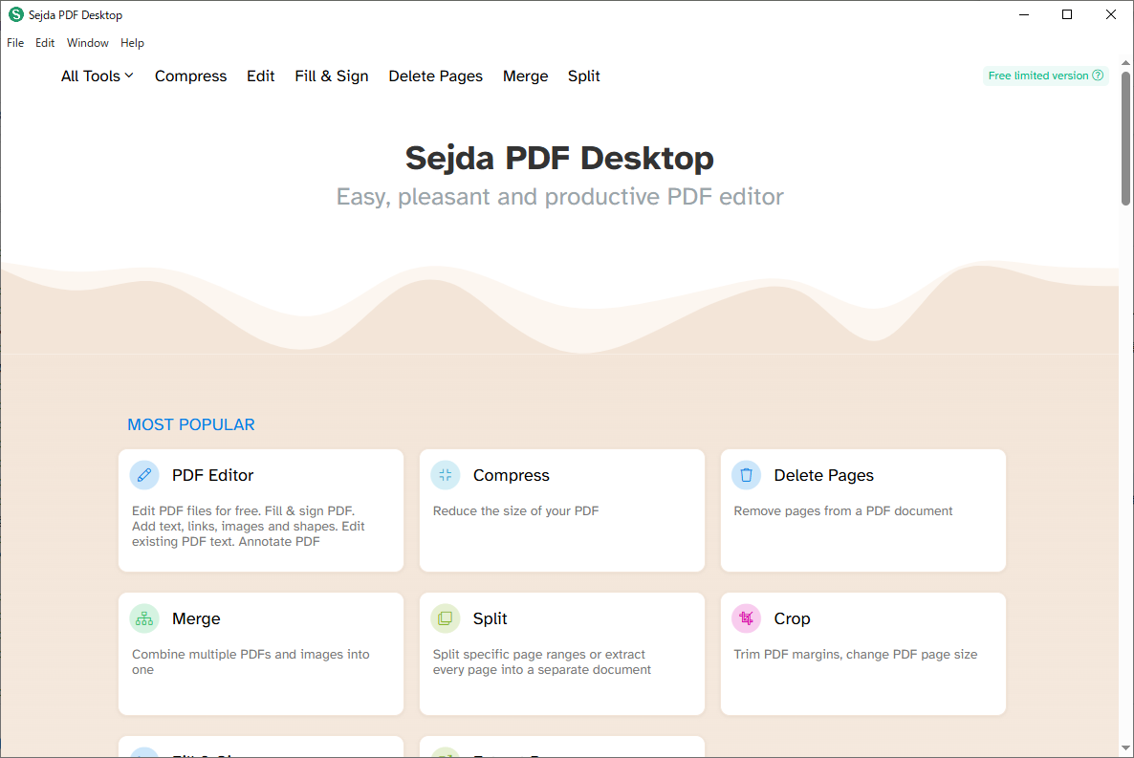This screenshot has width=1134, height=758.
Task: Click the scrollbar up arrow
Action: (1126, 63)
